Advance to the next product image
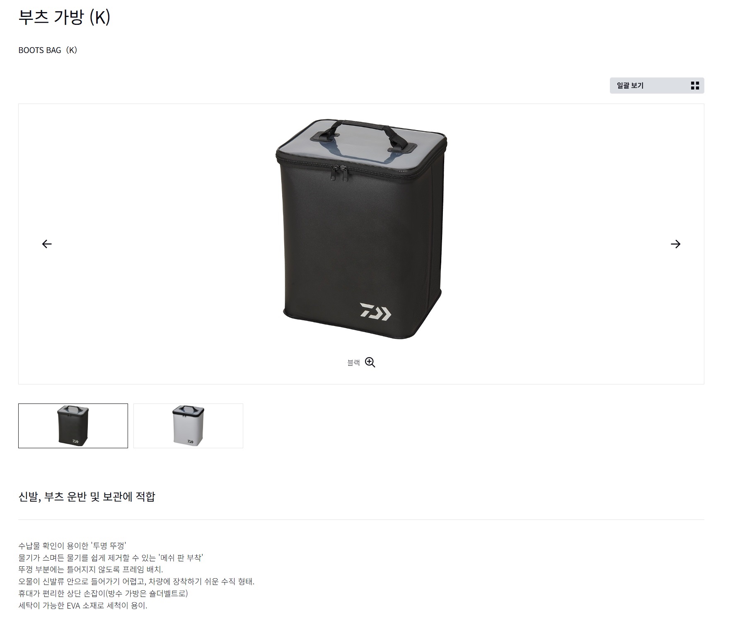735x633 pixels. pos(675,244)
